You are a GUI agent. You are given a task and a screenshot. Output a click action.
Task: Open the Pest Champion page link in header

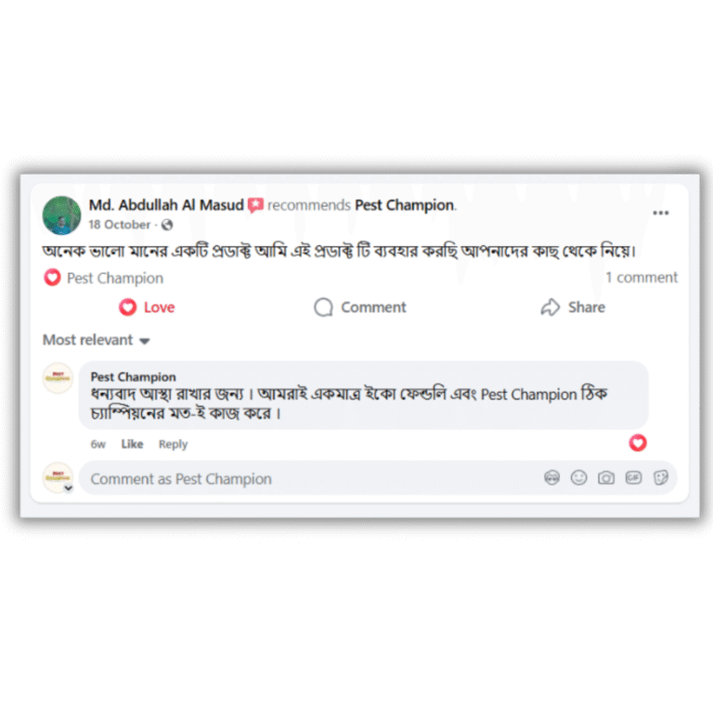[404, 205]
